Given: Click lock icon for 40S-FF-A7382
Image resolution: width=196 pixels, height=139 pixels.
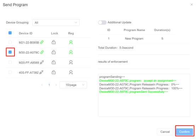Looking at the screenshot, I should (x=54, y=72).
